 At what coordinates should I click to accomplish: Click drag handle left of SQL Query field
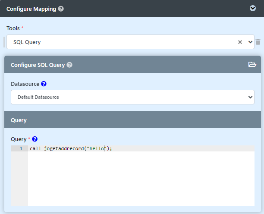click(4, 42)
